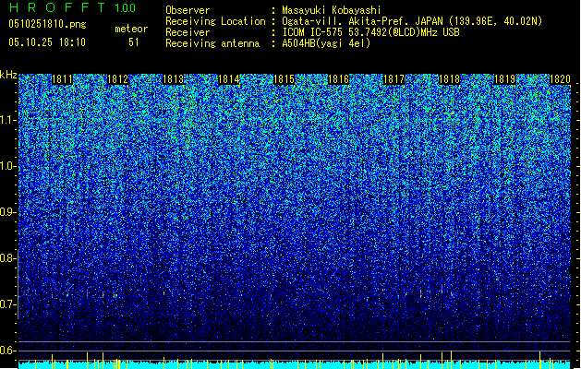This screenshot has height=369, width=581.
Task: Click the meteor count value 51
Action: (134, 42)
